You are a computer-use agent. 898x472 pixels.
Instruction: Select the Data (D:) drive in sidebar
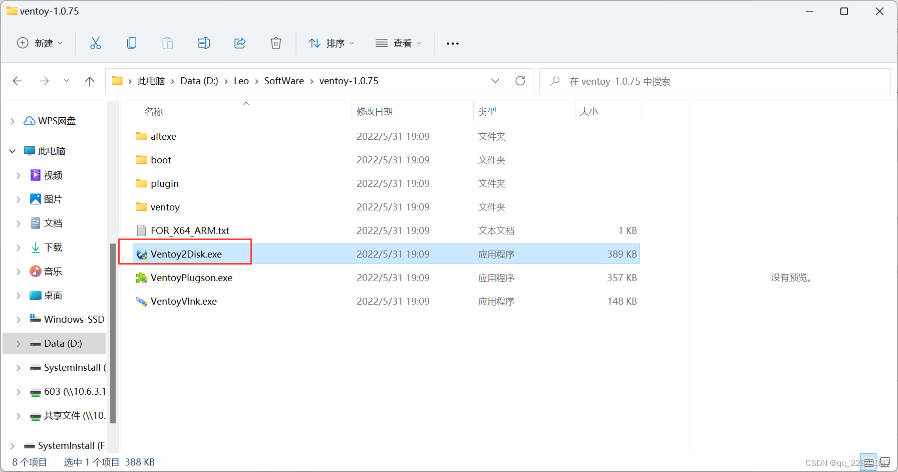pyautogui.click(x=55, y=343)
